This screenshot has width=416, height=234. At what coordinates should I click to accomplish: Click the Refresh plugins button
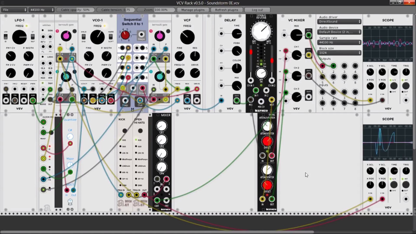coord(226,10)
